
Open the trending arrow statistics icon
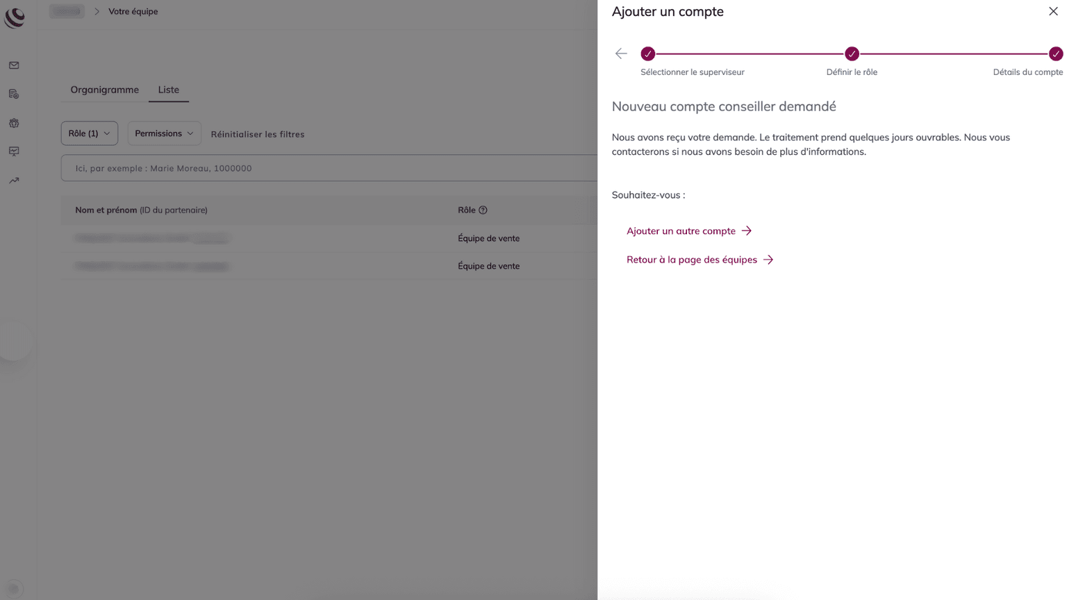pos(14,181)
